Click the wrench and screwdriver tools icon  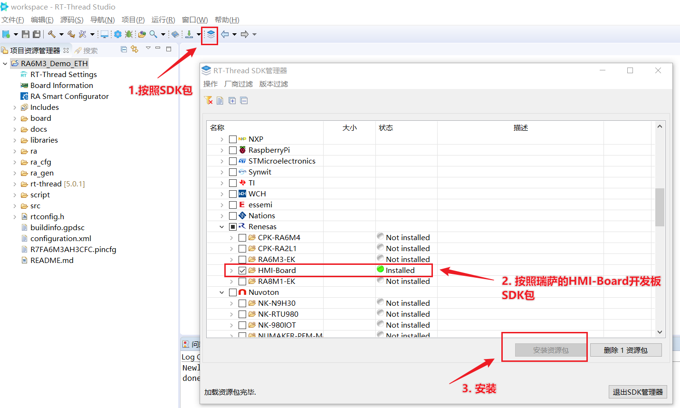(83, 34)
